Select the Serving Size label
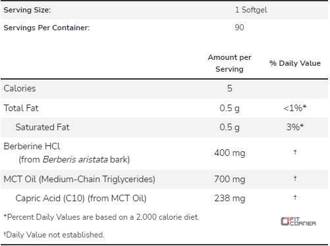The height and width of the screenshot is (246, 330). coord(27,10)
